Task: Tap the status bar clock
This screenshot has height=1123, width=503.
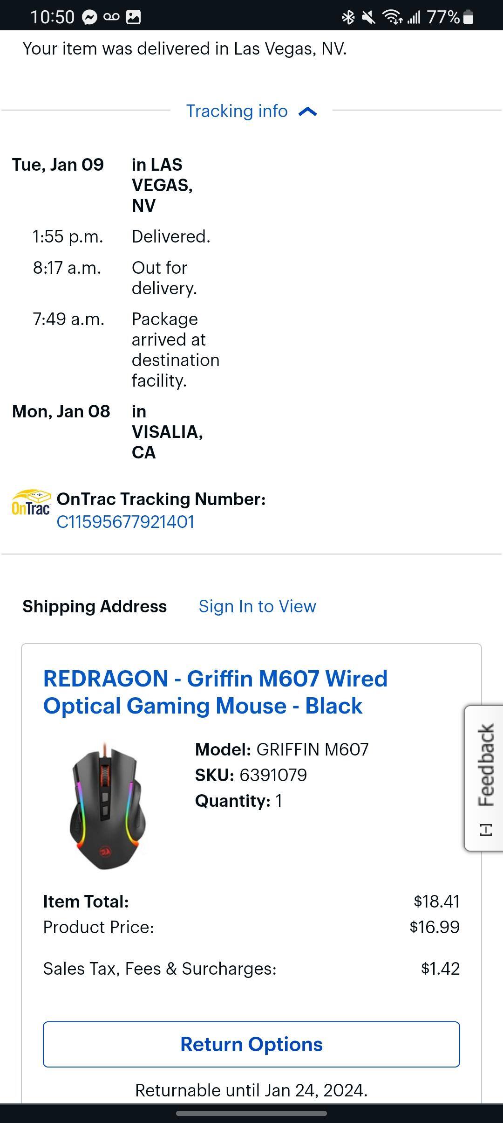Action: pyautogui.click(x=52, y=17)
